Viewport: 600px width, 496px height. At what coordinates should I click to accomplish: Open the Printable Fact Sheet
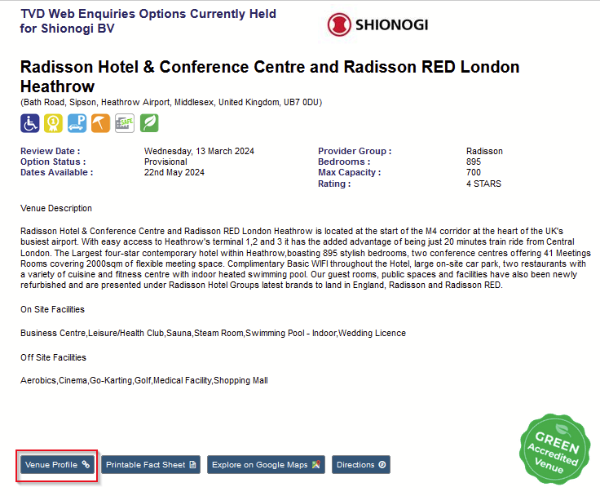pyautogui.click(x=151, y=465)
